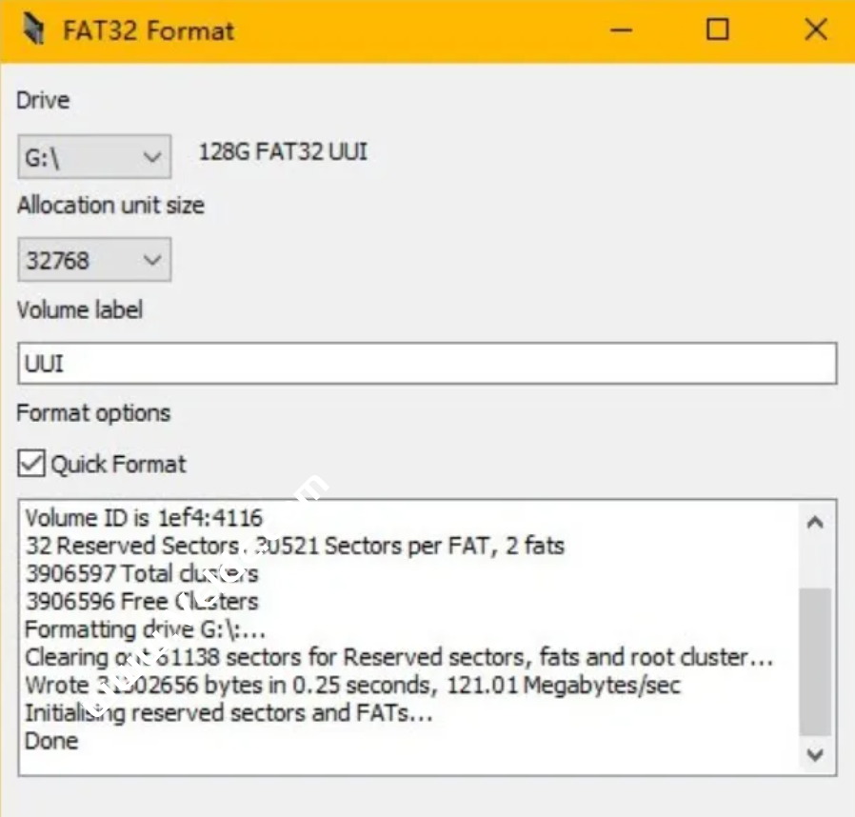
Task: Click the FAT32 Format application icon
Action: (x=35, y=30)
